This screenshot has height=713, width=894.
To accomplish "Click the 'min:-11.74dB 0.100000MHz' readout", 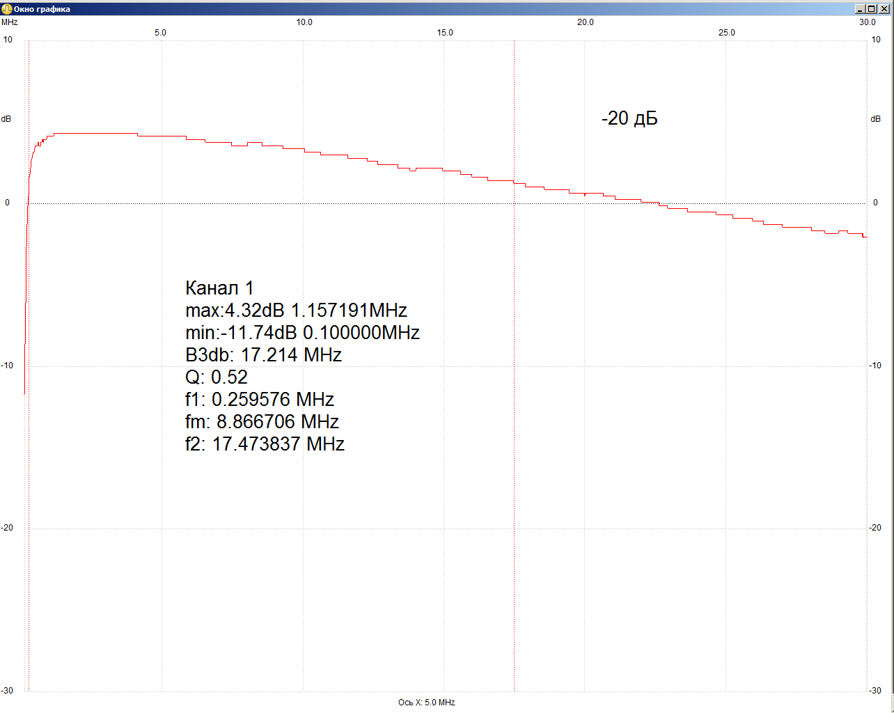I will (x=303, y=333).
